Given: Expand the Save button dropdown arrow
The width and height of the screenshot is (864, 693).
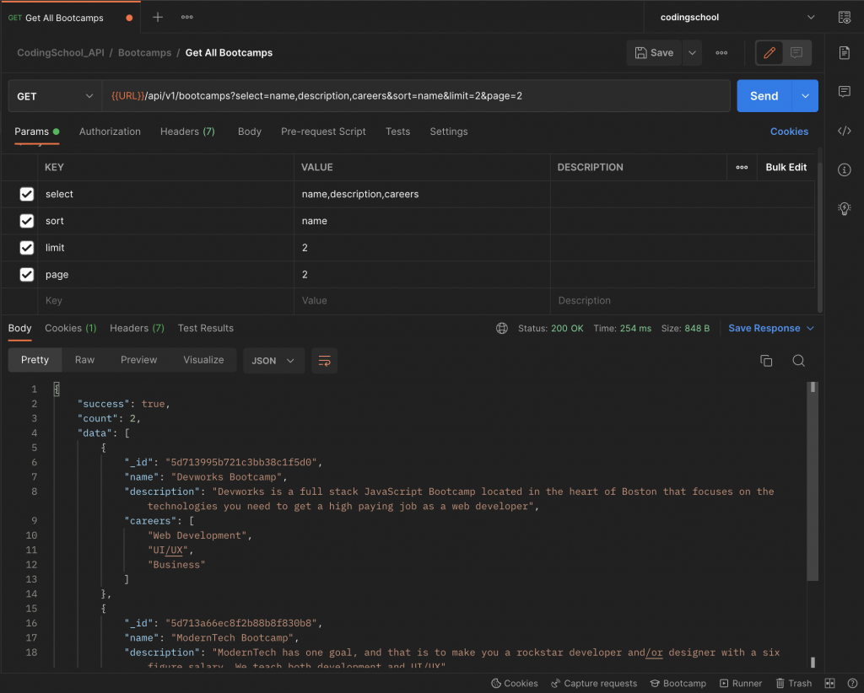Looking at the screenshot, I should 692,53.
